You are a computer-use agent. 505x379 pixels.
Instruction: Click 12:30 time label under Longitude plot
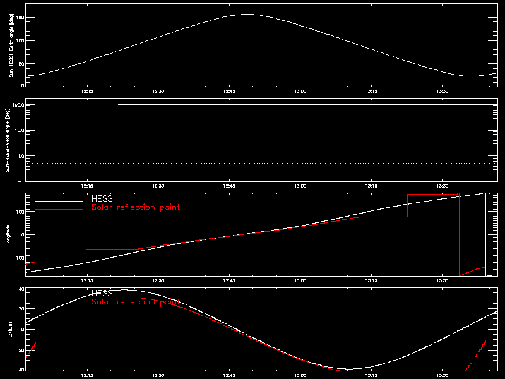(158, 280)
